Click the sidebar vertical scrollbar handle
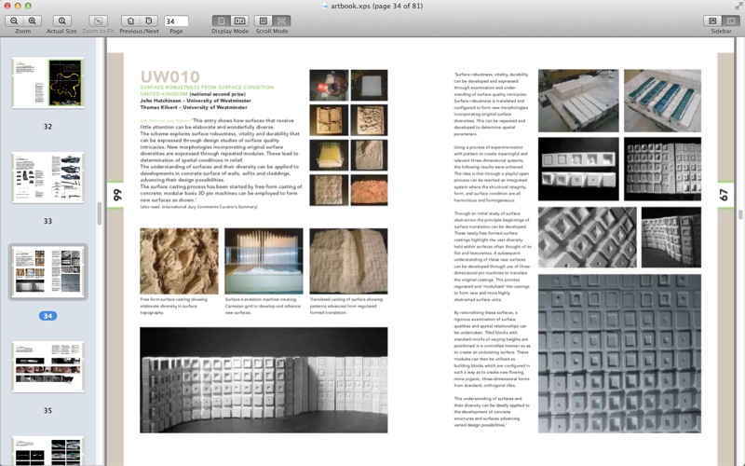Viewport: 745px width, 466px height. coord(100,213)
